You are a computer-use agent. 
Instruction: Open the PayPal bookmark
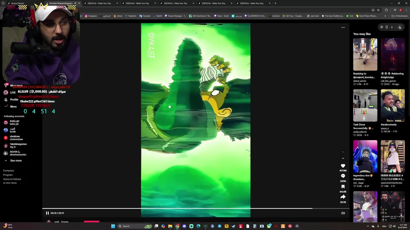pyautogui.click(x=158, y=16)
